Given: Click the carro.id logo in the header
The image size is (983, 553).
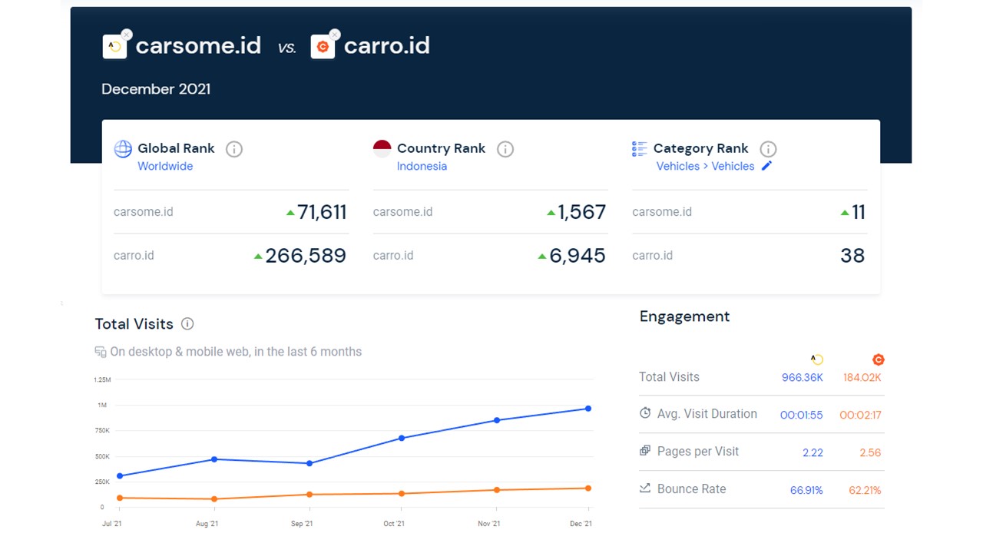Looking at the screenshot, I should point(323,47).
